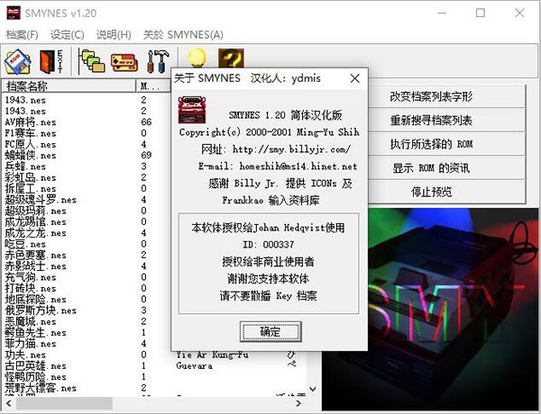The image size is (541, 414).
Task: Select 古巴英雄.nes in file list
Action: [35, 365]
